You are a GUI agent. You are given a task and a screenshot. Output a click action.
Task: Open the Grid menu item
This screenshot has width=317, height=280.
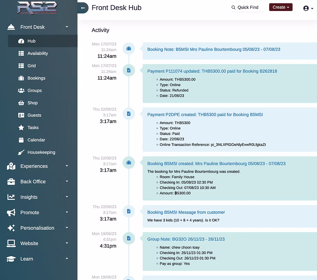tap(32, 66)
